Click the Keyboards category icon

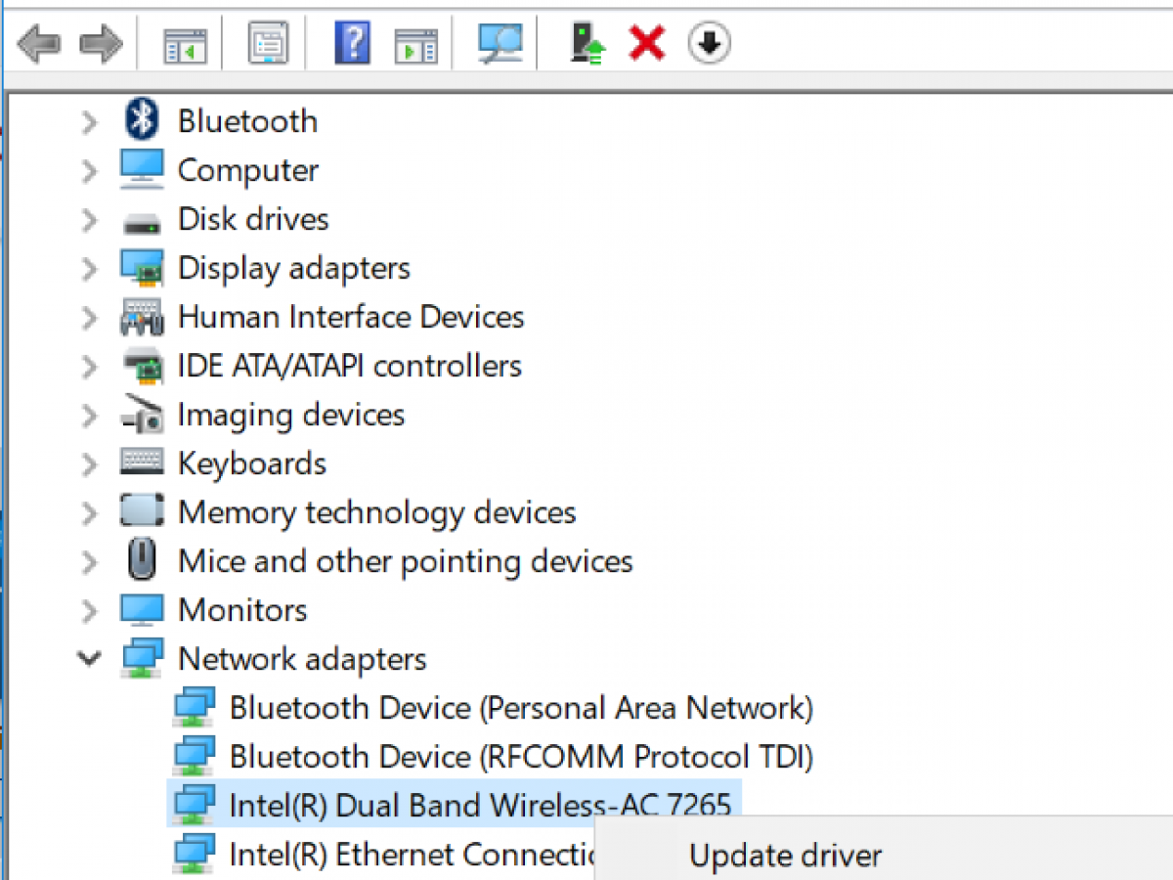click(x=142, y=462)
